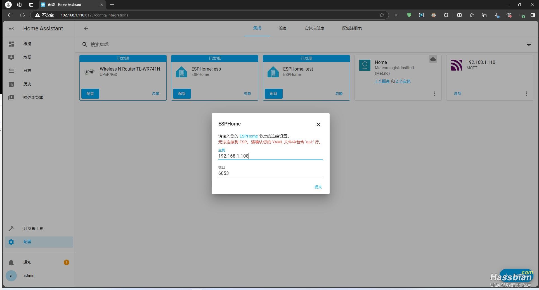Open the 日志 logbook page
Viewport: 539px width, 290px height.
pos(39,71)
